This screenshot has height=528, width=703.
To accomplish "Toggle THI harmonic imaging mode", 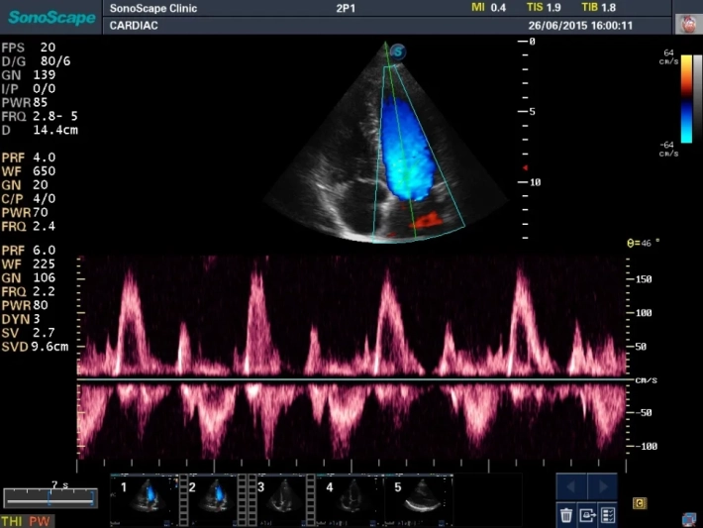I will [13, 520].
